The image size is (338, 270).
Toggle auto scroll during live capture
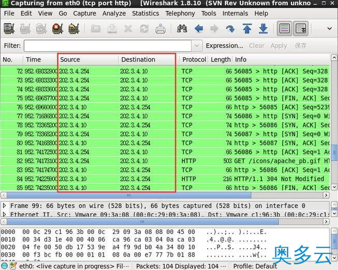point(301,28)
